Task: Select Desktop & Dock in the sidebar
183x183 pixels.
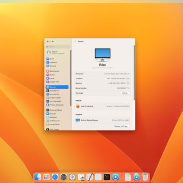Action: (57, 110)
